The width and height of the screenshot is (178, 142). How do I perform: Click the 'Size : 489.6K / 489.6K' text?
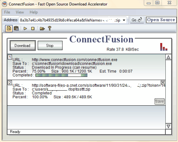(73, 97)
